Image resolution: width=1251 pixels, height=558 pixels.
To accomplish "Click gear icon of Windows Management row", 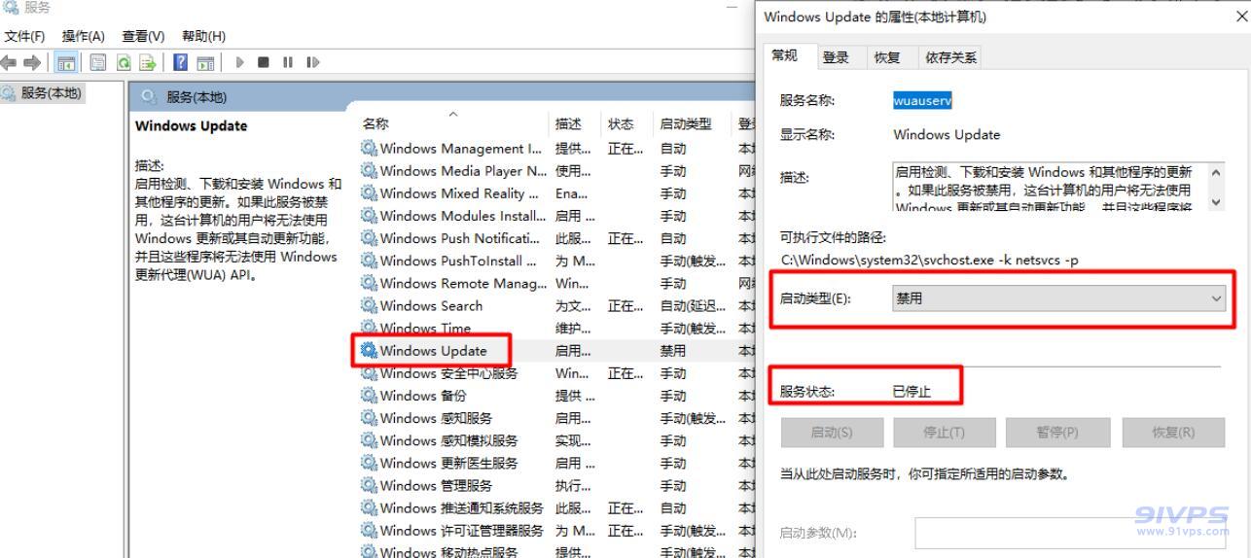I will [x=369, y=149].
